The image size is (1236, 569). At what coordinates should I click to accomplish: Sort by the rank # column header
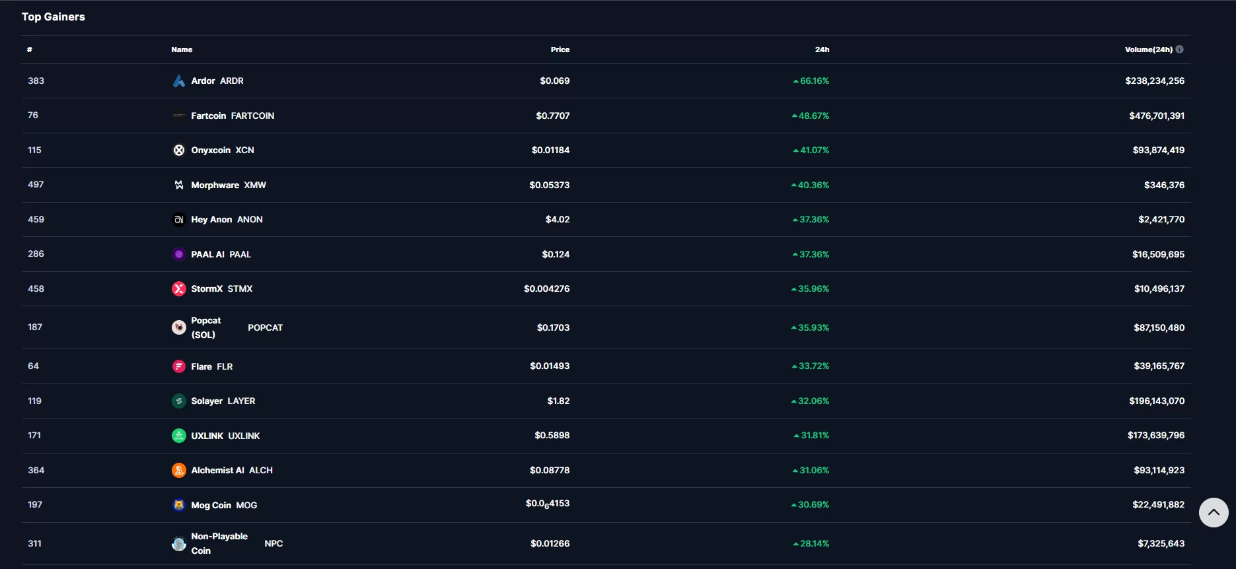(x=30, y=50)
